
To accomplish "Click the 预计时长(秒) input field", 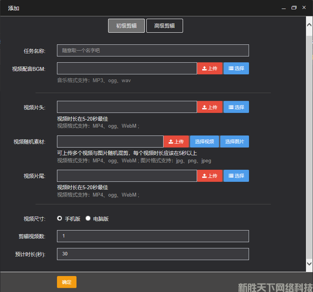I will pos(153,254).
